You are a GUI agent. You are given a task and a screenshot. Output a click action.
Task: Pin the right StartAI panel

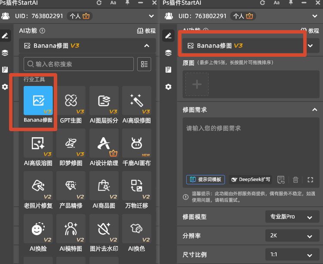pyautogui.click(x=291, y=3)
